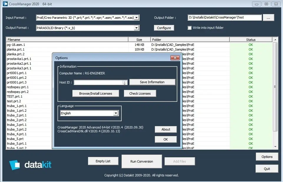Click the Quit button
This screenshot has width=283, height=182.
267,169
